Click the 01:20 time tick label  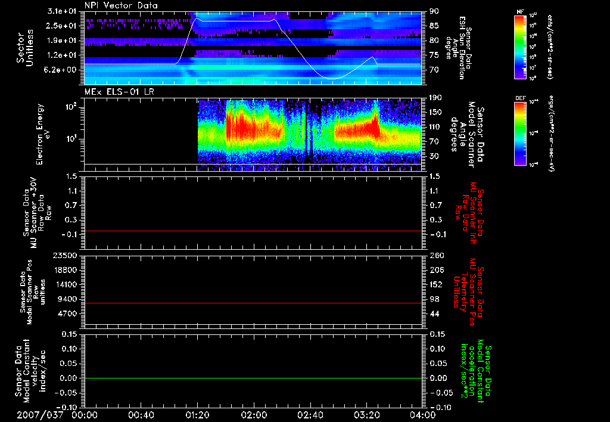(x=197, y=415)
